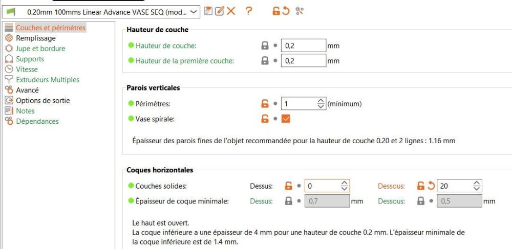
Task: Click open lock beside Dessus solid layers
Action: point(289,186)
